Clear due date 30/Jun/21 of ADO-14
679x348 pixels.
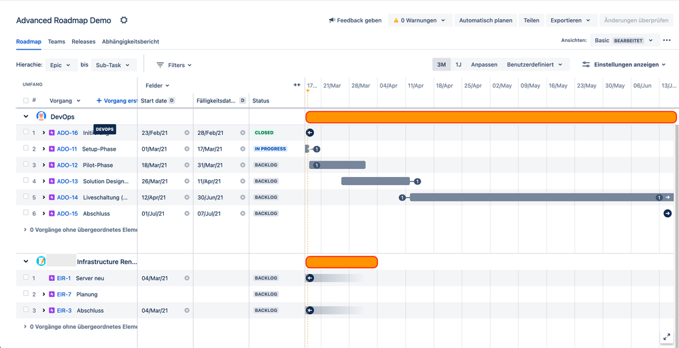(243, 197)
